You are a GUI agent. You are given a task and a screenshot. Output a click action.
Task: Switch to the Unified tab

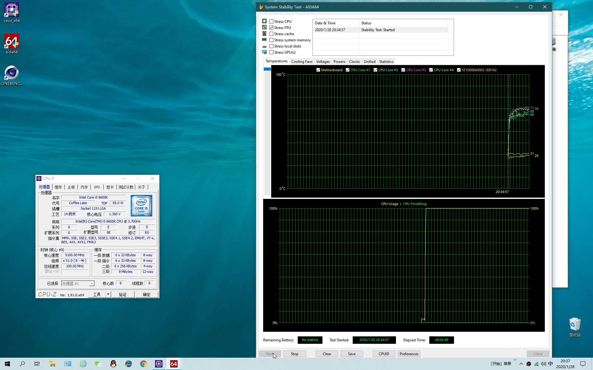[x=369, y=62]
